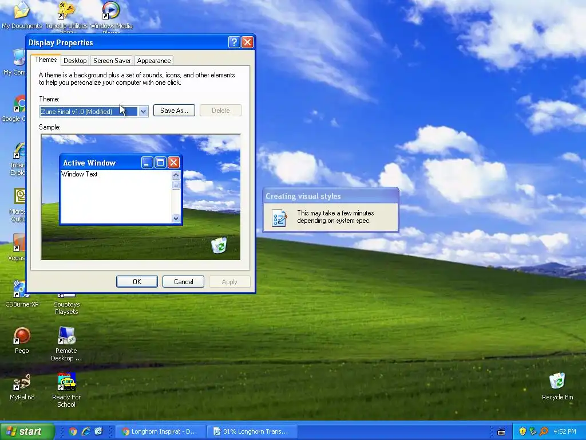Click the keyboard icon in the taskbar

click(x=501, y=432)
